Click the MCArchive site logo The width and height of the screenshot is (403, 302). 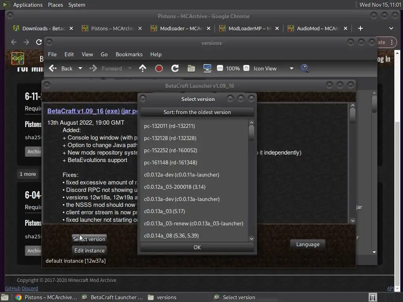[x=18, y=59]
